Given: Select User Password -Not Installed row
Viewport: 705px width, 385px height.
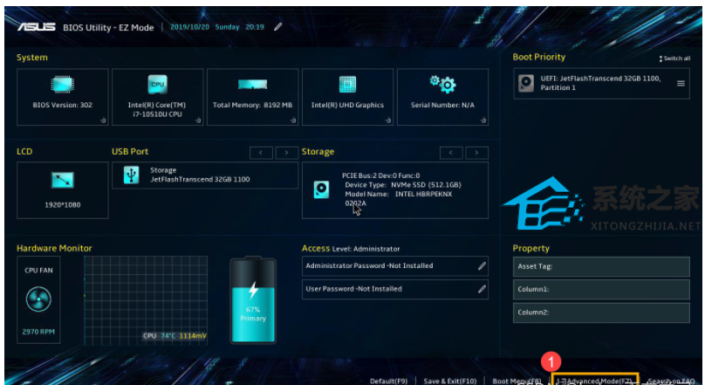Looking at the screenshot, I should pos(394,289).
